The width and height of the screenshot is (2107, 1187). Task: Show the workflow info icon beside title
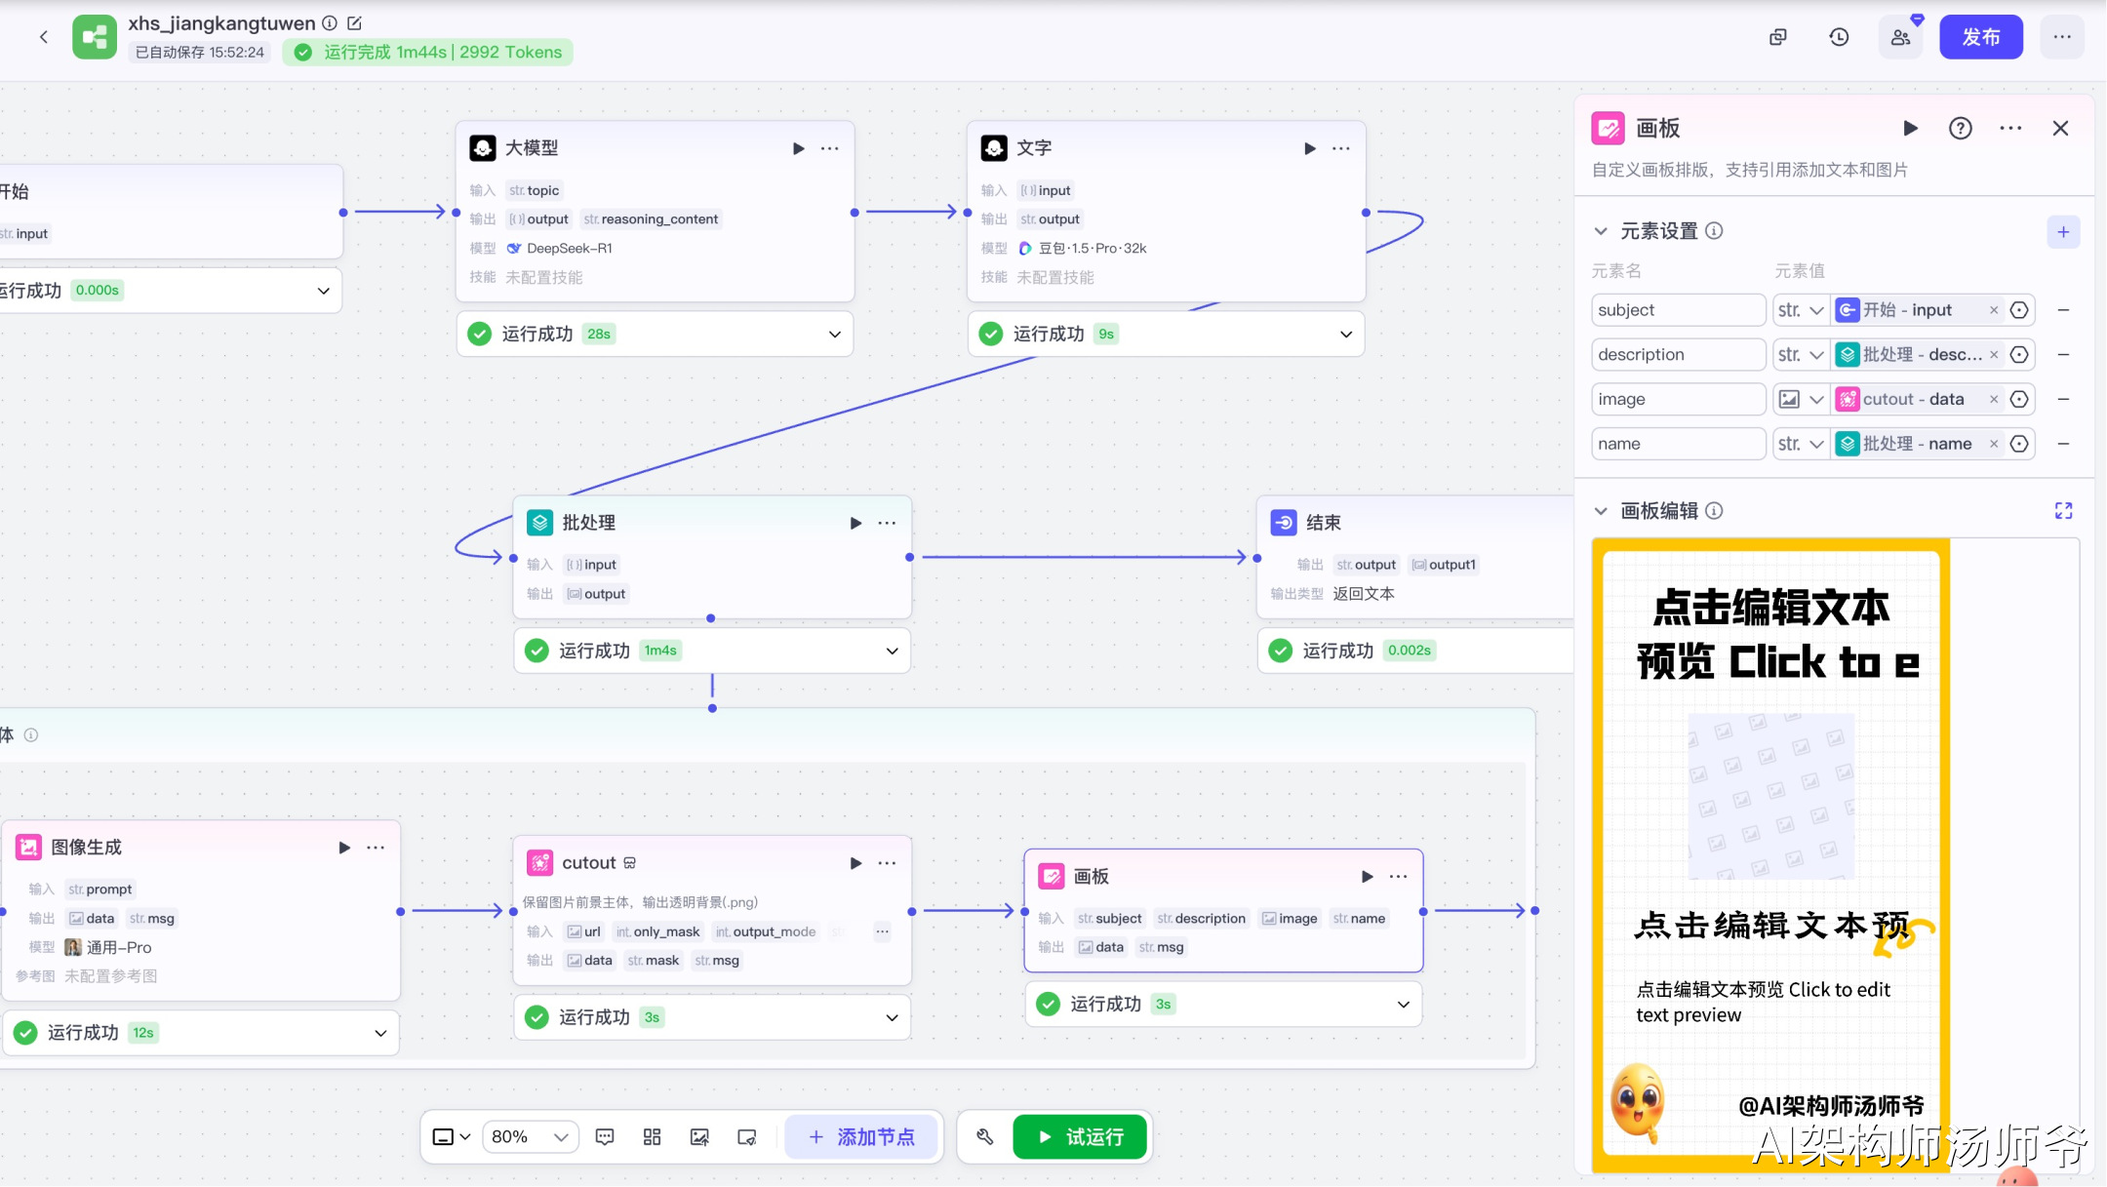pyautogui.click(x=330, y=23)
